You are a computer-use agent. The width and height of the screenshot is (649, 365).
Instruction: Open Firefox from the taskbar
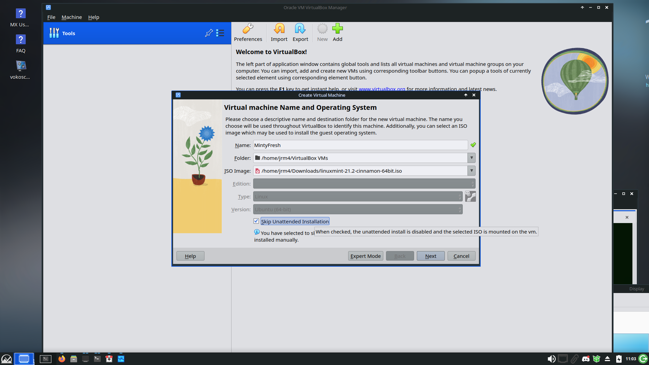[62, 359]
